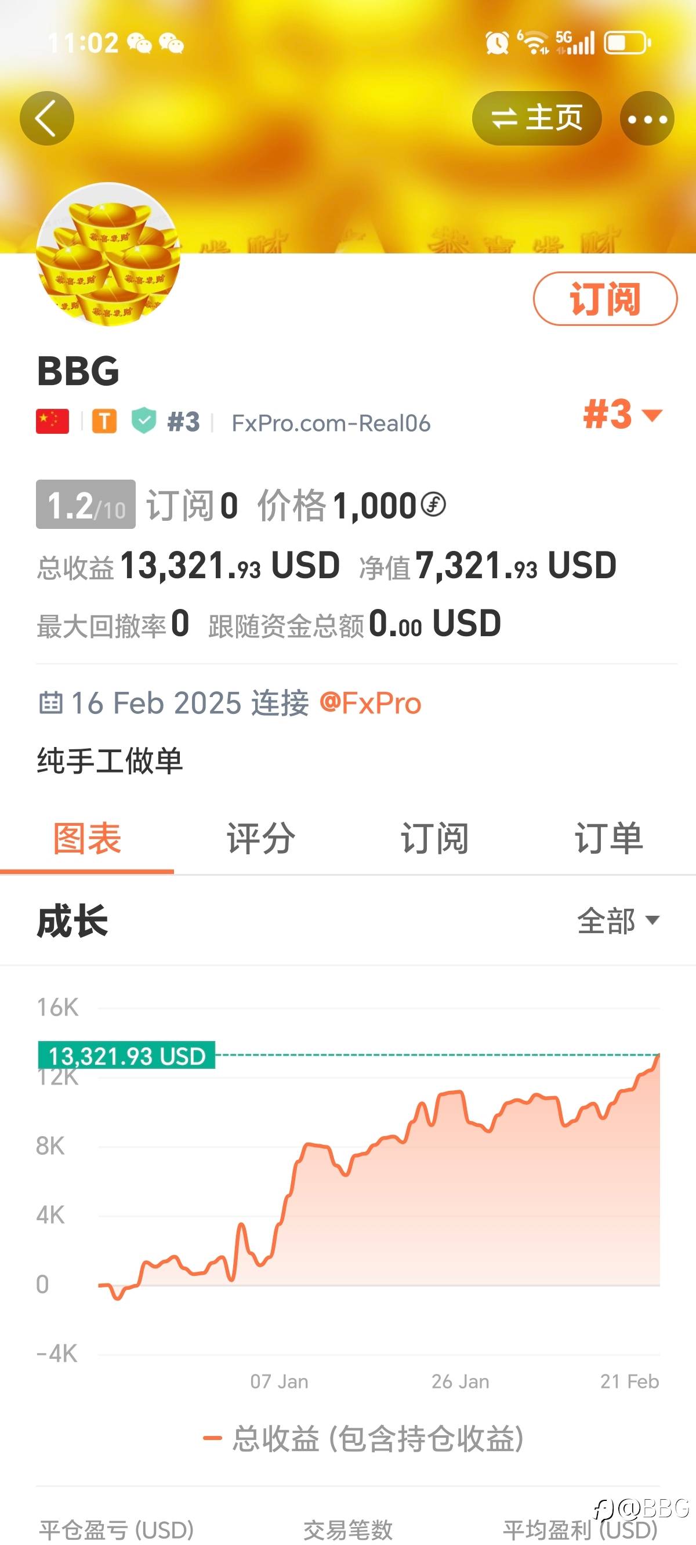Switch to the 评分 tab

point(260,838)
